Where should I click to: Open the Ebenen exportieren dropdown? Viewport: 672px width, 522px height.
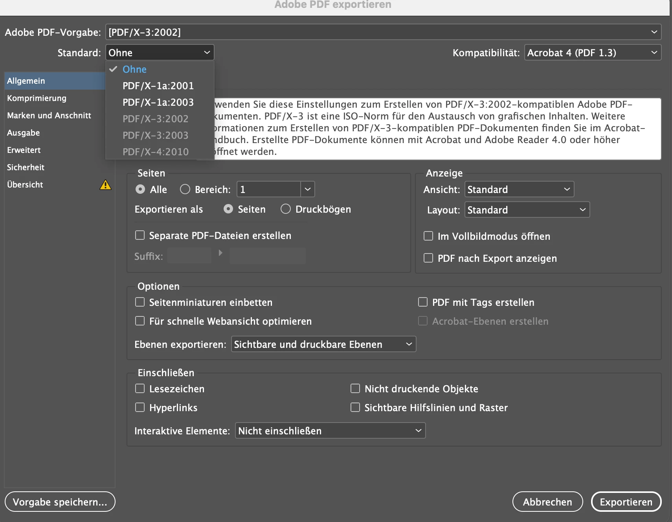point(323,344)
